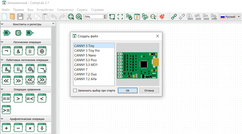Image resolution: width=242 pixels, height=134 pixels.
Task: Click the bug debug icon
Action: [162, 17]
